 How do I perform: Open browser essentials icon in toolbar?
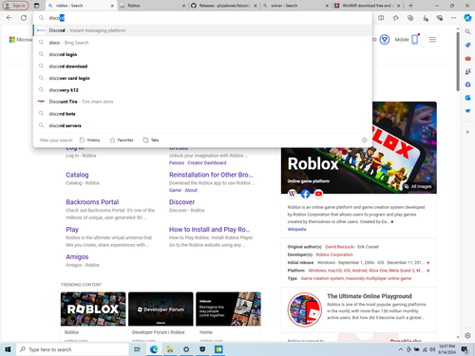(439, 18)
